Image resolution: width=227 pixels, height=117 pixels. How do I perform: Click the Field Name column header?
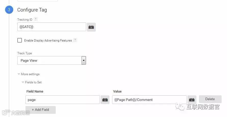tap(35, 91)
